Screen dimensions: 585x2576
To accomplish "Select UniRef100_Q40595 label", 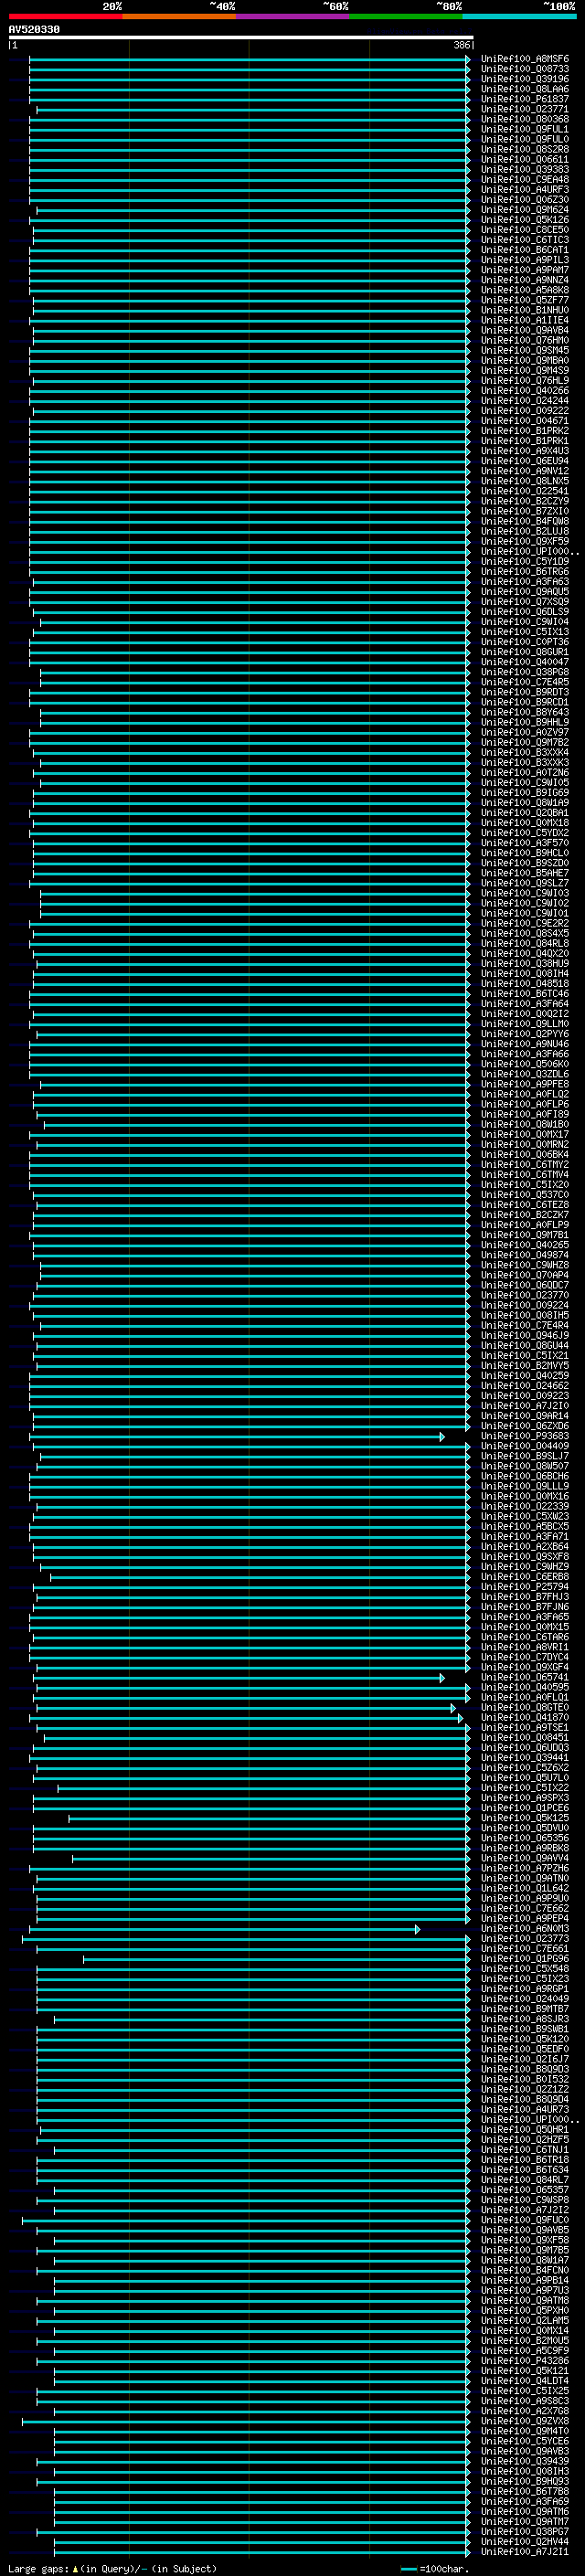I will pyautogui.click(x=525, y=1687).
